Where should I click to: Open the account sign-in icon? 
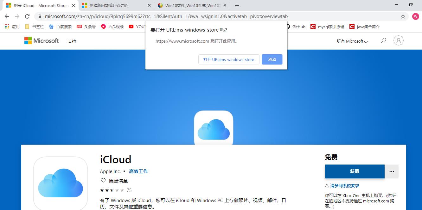click(x=399, y=40)
